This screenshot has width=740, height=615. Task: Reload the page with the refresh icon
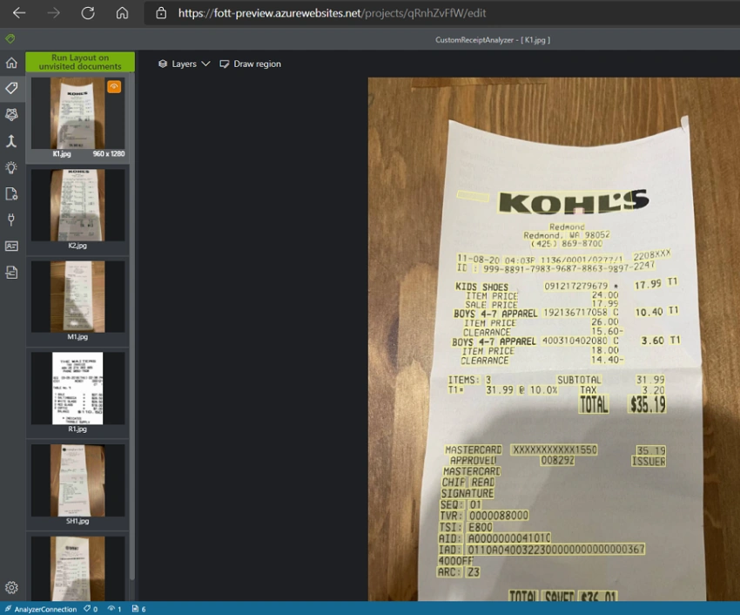(88, 13)
